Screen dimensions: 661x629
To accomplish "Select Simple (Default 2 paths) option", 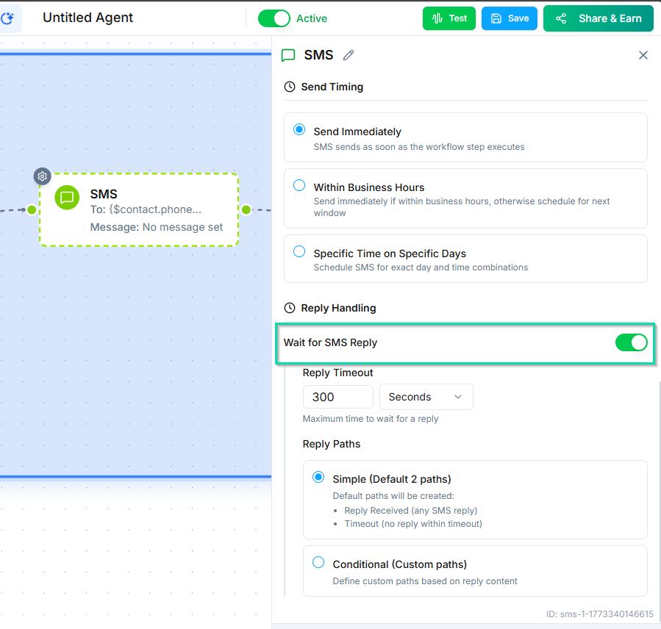I will (x=318, y=478).
